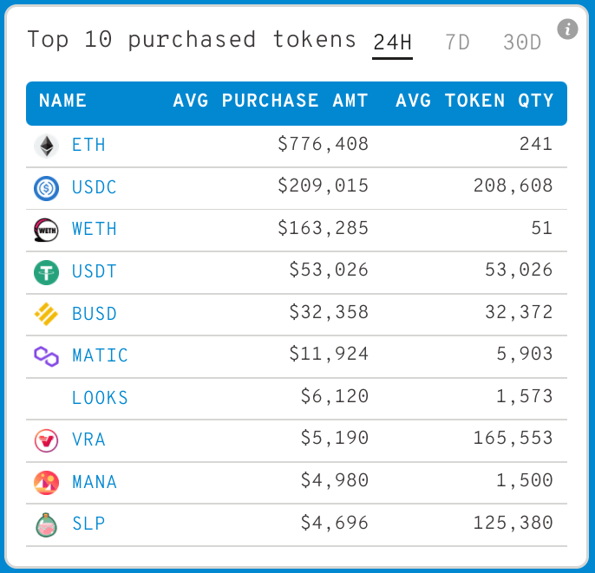
Task: Switch to the 7D timeframe tab
Action: pyautogui.click(x=457, y=42)
